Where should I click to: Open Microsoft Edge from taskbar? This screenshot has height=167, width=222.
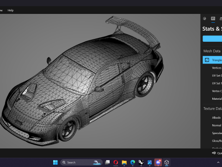coord(133,162)
